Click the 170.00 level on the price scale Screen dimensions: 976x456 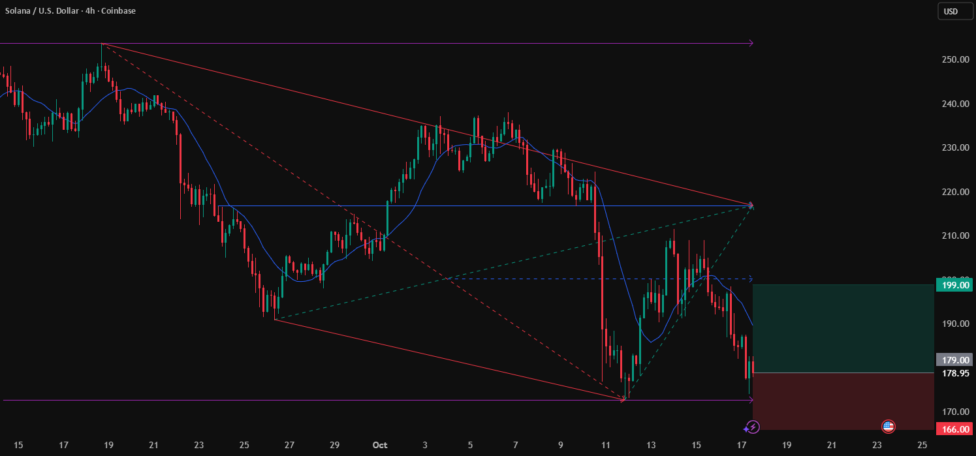click(954, 412)
